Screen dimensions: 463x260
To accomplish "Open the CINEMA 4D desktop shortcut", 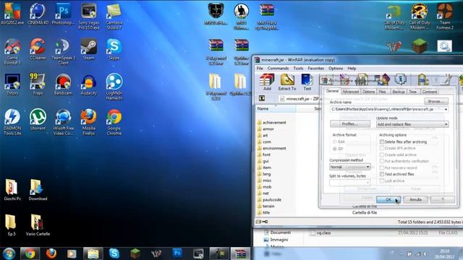I will [38, 14].
